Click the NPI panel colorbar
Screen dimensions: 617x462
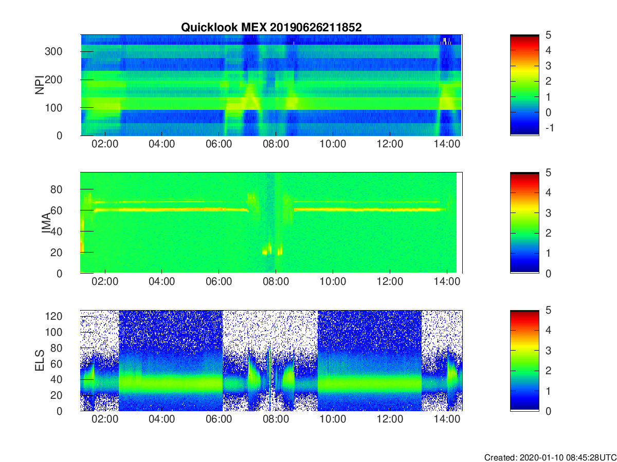click(x=524, y=85)
